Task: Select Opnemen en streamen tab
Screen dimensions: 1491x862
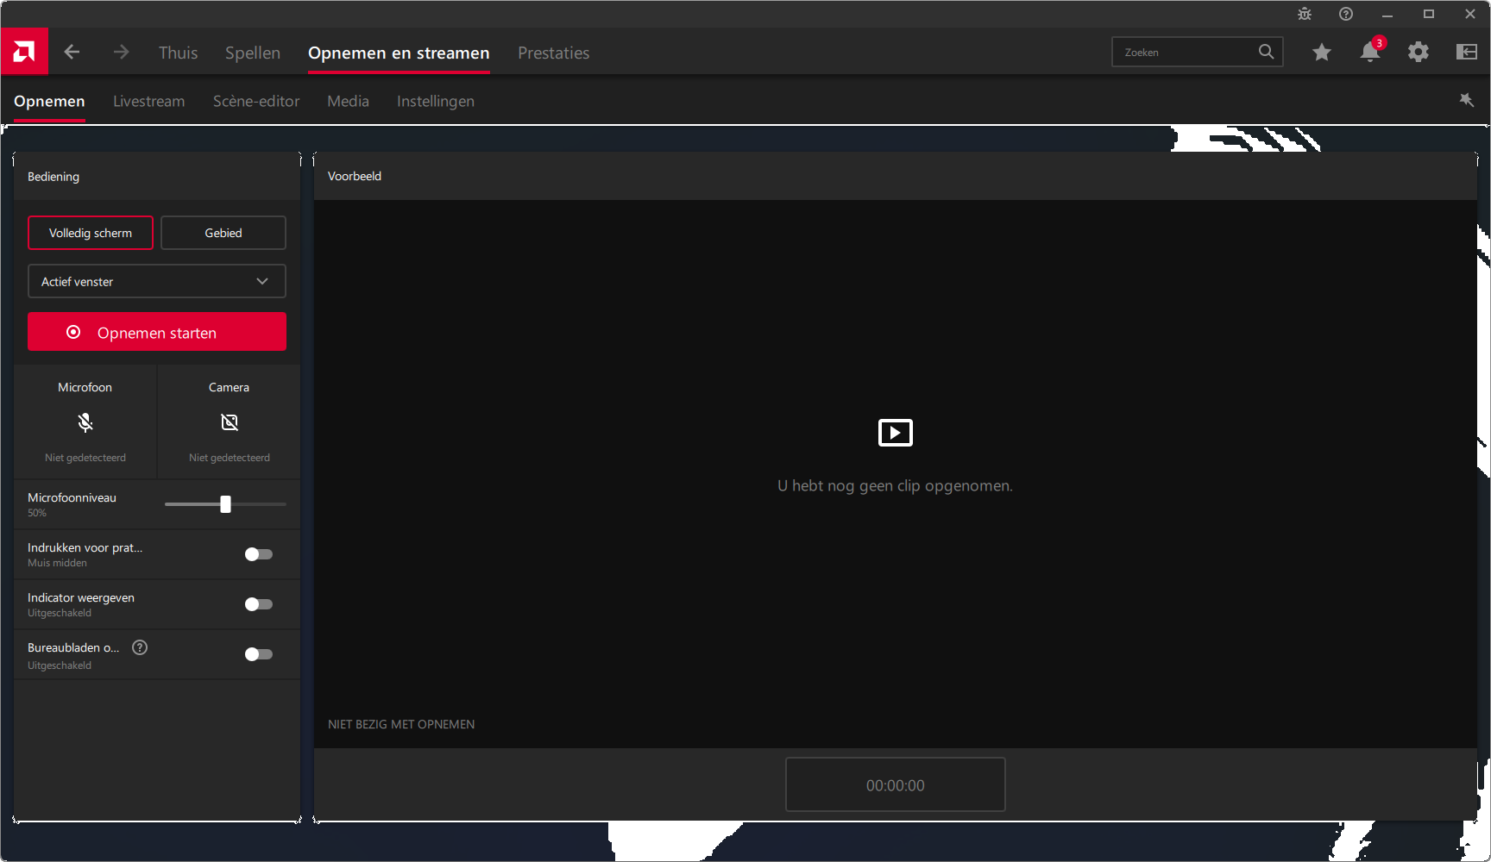Action: click(399, 53)
